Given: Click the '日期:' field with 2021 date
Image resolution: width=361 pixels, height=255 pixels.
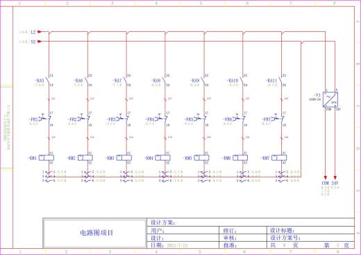Looking at the screenshot, I should point(183,245).
